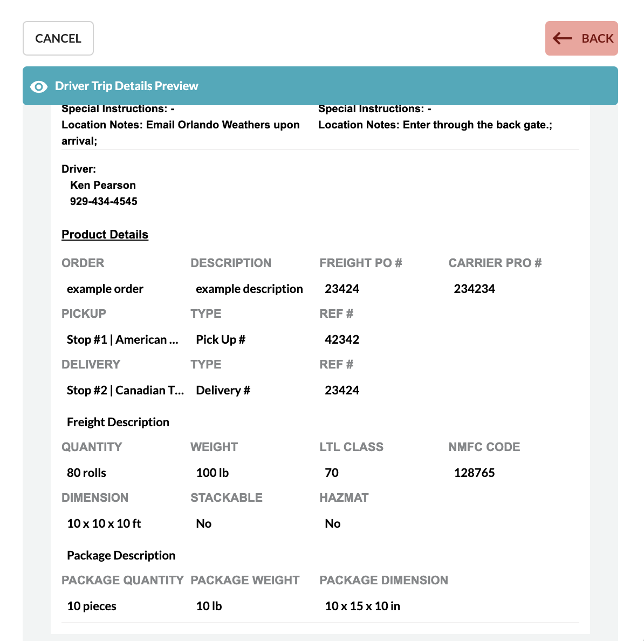Click Freight PO number 23424
Image resolution: width=644 pixels, height=641 pixels.
pyautogui.click(x=342, y=289)
